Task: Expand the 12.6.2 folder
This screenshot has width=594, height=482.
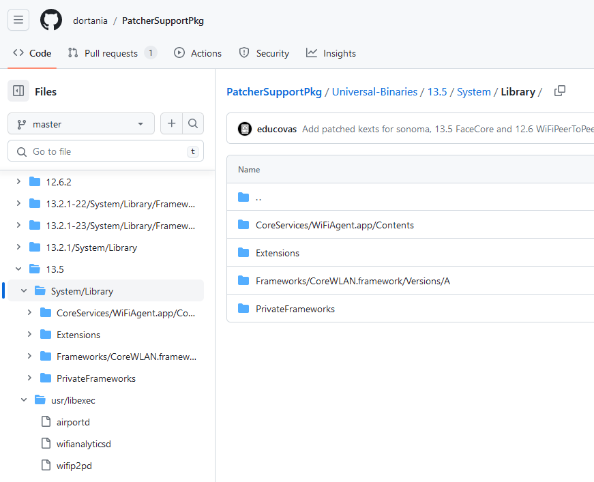Action: (x=18, y=182)
